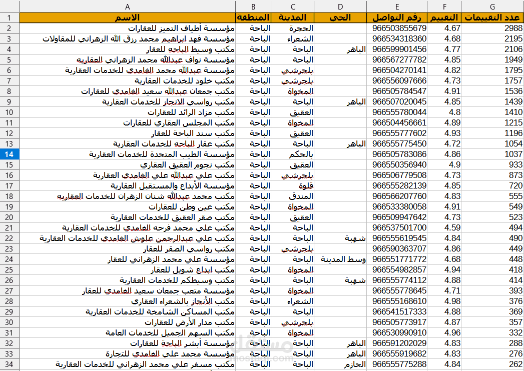Image resolution: width=524 pixels, height=371 pixels.
Task: Click review count 2195
Action: pyautogui.click(x=492, y=38)
